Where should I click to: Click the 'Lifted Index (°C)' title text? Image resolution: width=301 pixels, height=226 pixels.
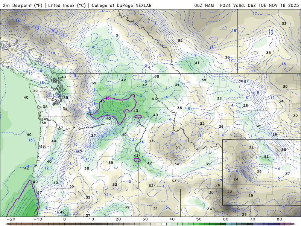(x=67, y=5)
